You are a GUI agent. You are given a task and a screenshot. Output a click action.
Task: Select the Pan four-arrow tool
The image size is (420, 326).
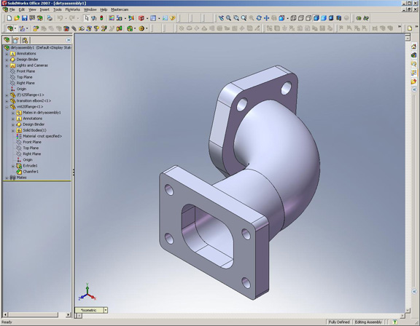pyautogui.click(x=266, y=18)
